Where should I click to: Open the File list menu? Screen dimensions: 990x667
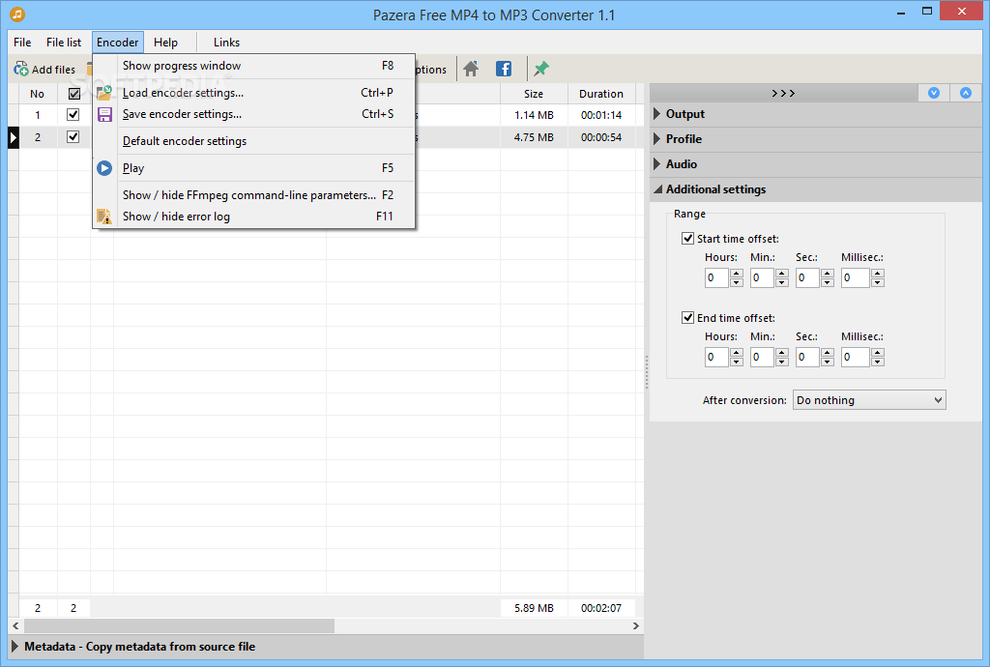[x=64, y=43]
